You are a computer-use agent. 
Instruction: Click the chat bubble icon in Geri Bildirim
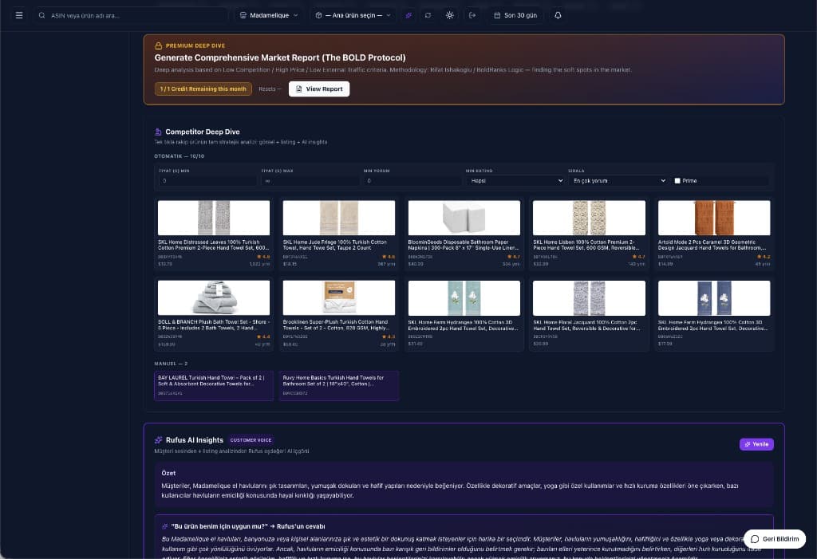point(755,539)
